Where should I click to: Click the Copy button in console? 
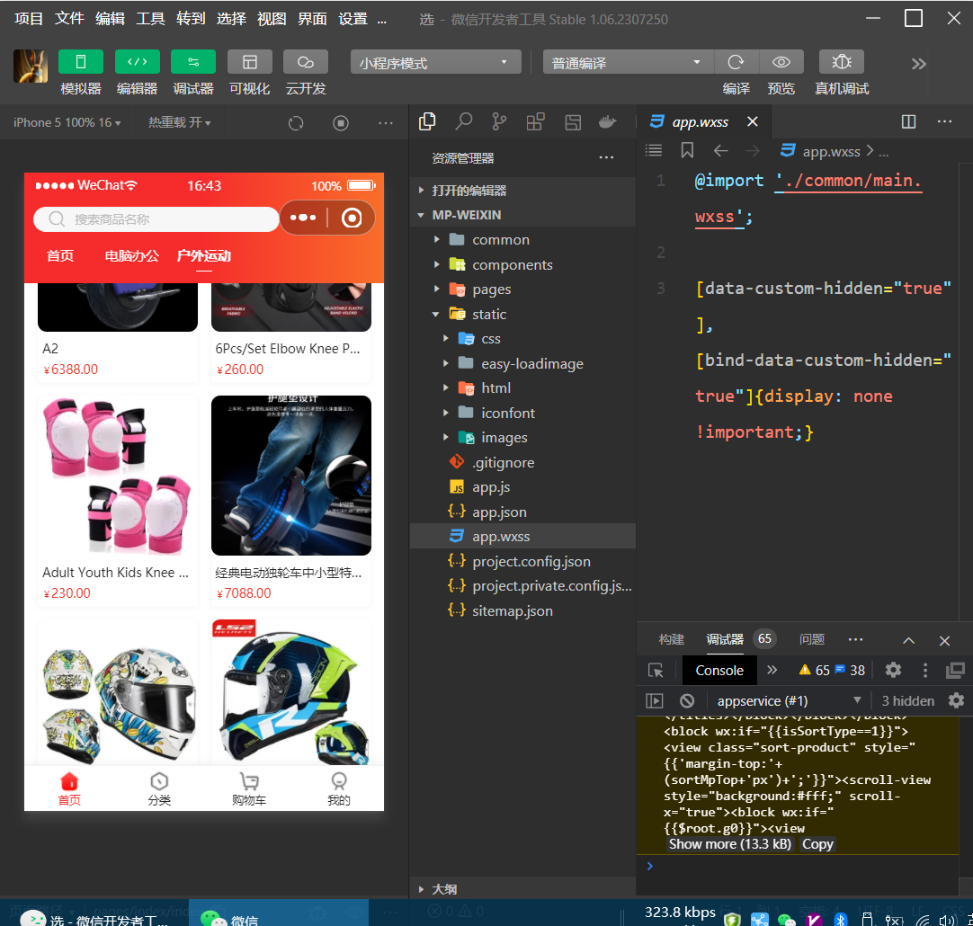coord(817,844)
